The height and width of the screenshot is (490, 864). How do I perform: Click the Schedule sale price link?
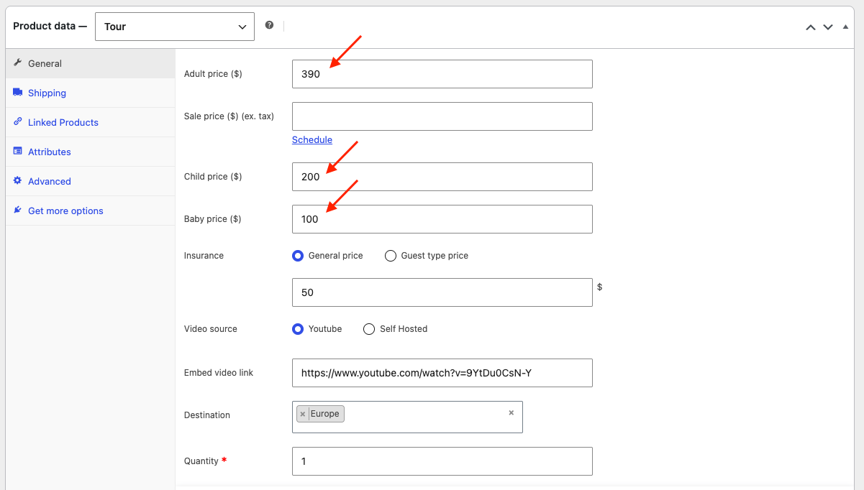312,140
